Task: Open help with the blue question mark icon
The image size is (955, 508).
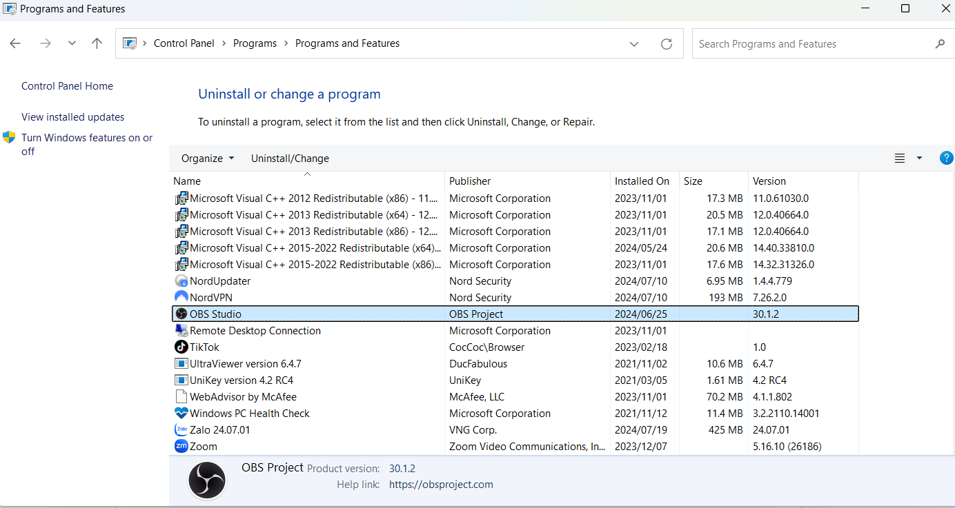Action: click(947, 158)
